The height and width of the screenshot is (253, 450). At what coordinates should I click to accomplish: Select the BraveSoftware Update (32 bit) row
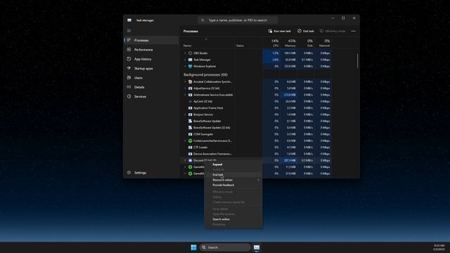pos(257,128)
